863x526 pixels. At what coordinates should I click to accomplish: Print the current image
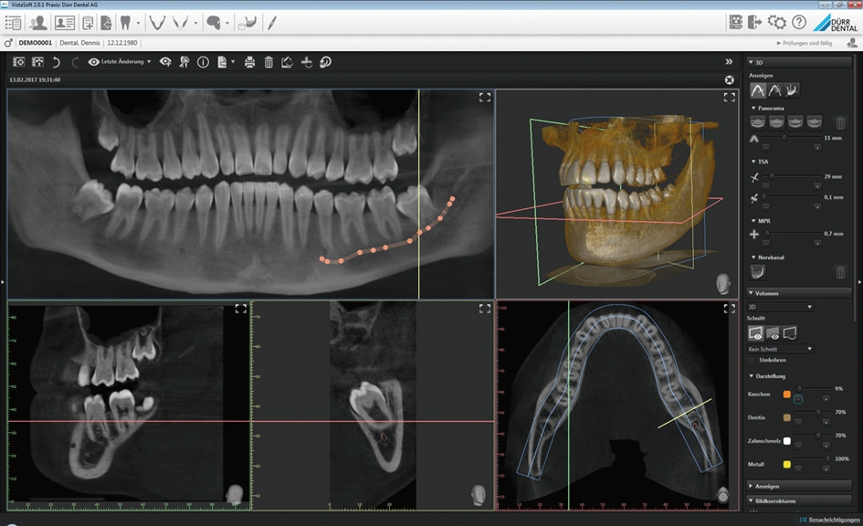click(x=250, y=62)
